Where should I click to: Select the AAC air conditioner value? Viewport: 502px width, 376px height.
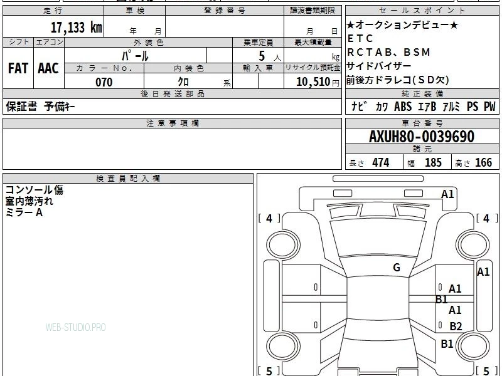coord(48,68)
